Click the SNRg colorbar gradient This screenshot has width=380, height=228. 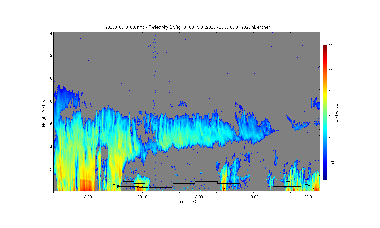click(325, 112)
